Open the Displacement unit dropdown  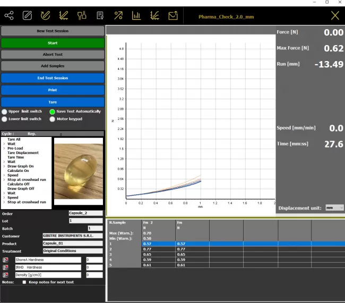point(334,208)
